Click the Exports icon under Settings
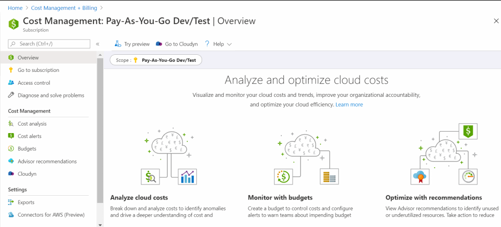This screenshot has height=227, width=501. point(11,202)
